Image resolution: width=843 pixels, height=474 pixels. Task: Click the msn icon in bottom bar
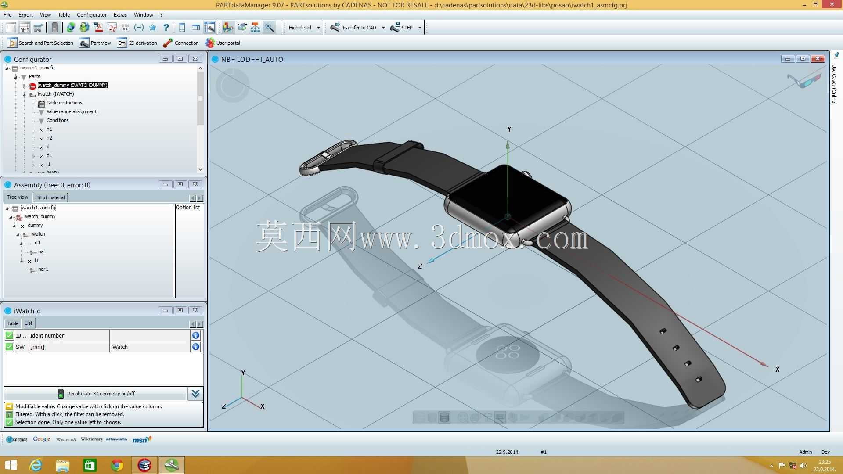142,439
